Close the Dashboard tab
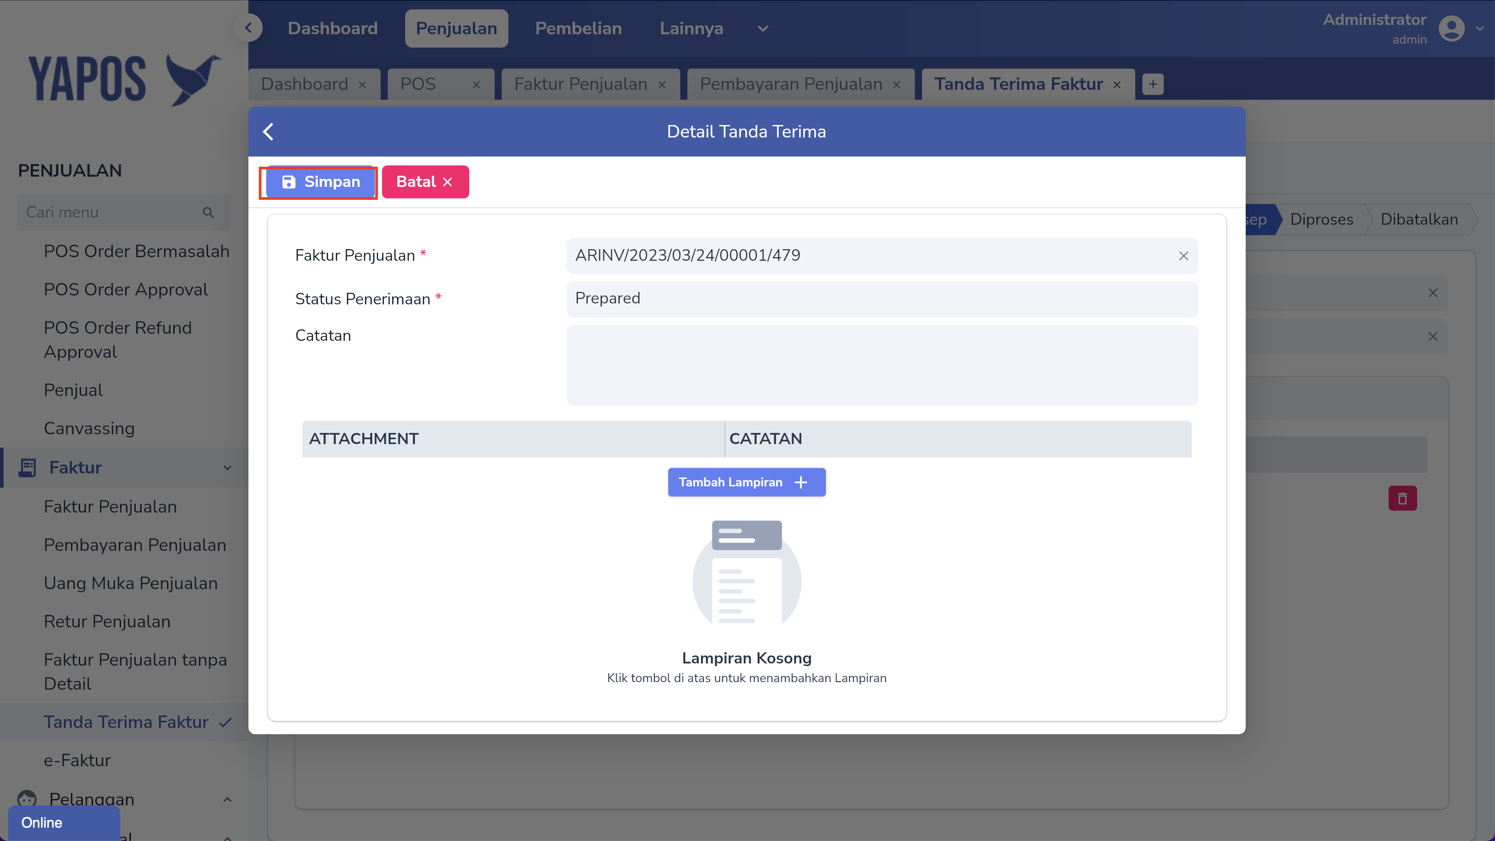This screenshot has height=841, width=1495. point(363,85)
